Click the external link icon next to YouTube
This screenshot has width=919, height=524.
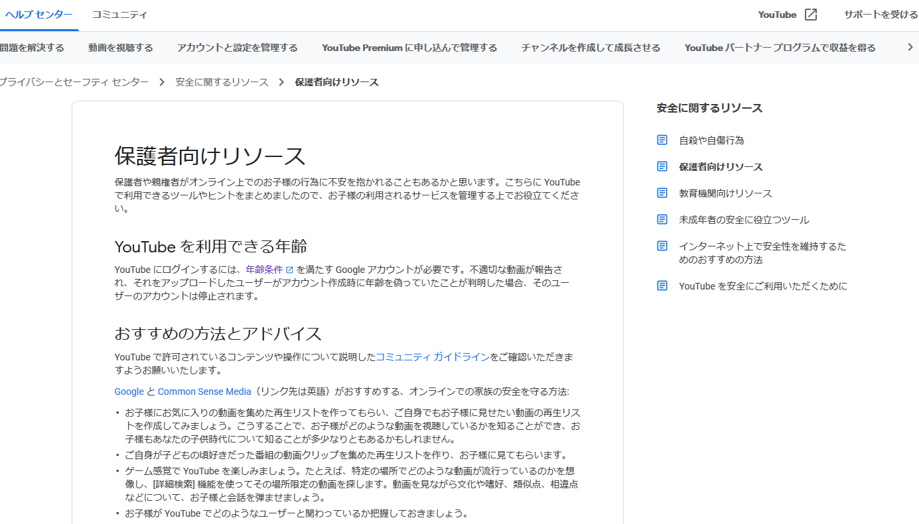811,15
